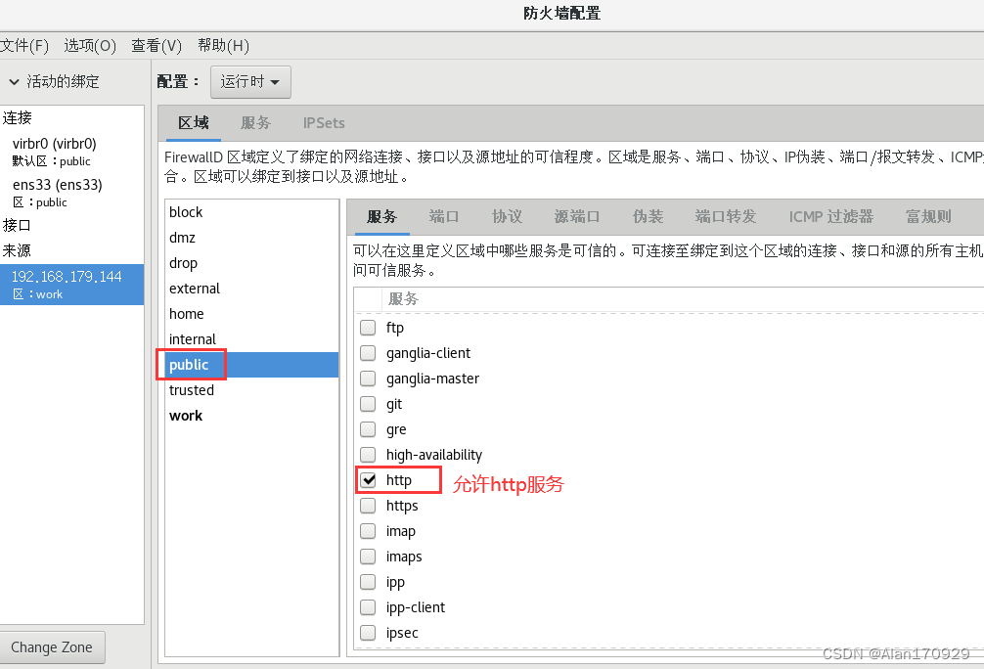Uncheck the http service checkbox
The image size is (984, 669).
pyautogui.click(x=368, y=480)
